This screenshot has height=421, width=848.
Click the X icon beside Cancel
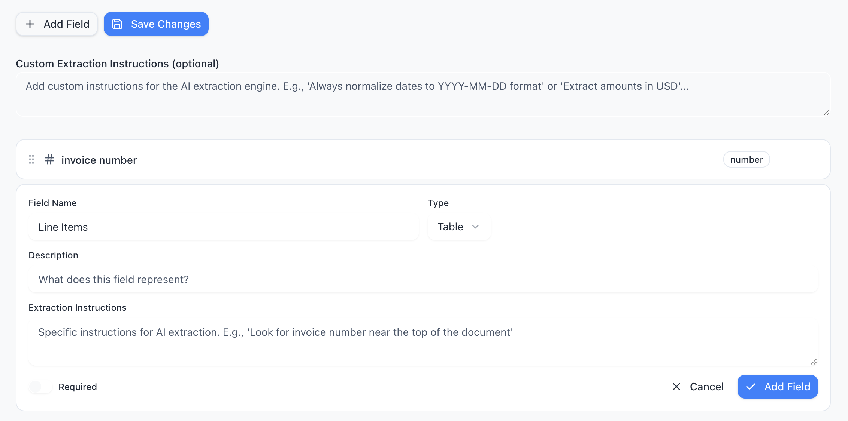[x=676, y=387]
